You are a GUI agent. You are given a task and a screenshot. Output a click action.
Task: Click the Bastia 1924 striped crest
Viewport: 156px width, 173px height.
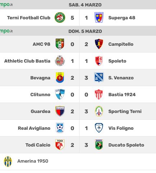[x=99, y=94]
